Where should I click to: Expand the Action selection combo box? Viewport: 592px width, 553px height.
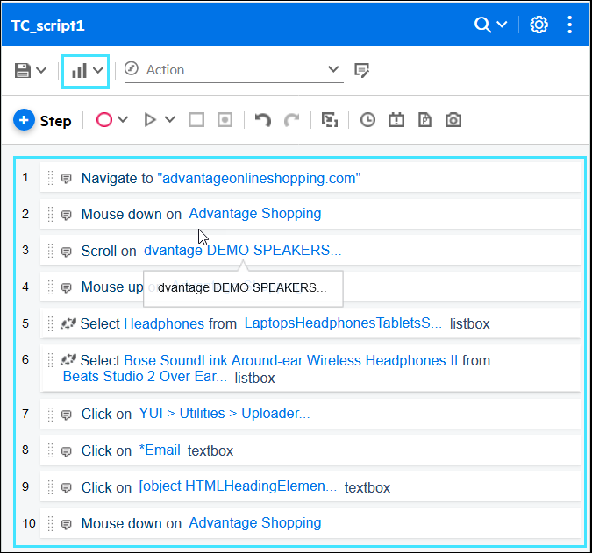[333, 70]
